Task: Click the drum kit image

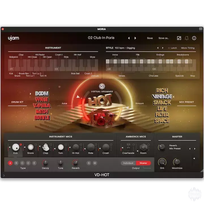Action: [101, 117]
